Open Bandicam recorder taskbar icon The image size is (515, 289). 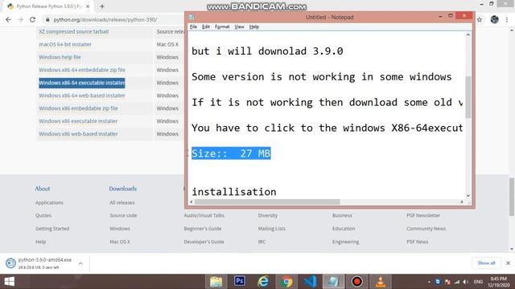[x=356, y=282]
